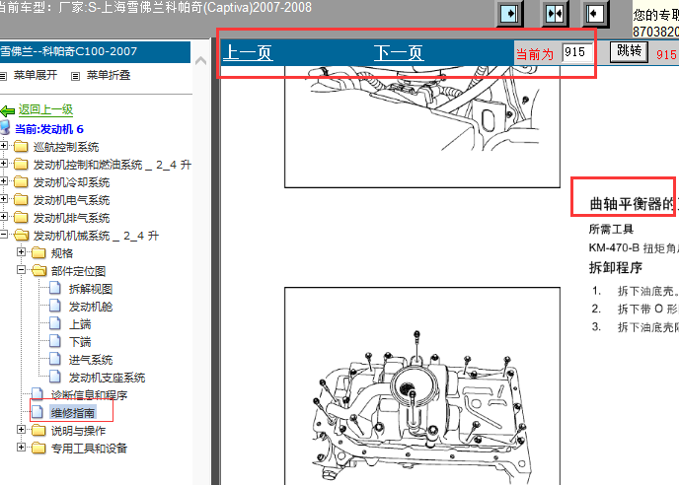Go to previous page via 上一页
The image size is (679, 485).
[248, 53]
